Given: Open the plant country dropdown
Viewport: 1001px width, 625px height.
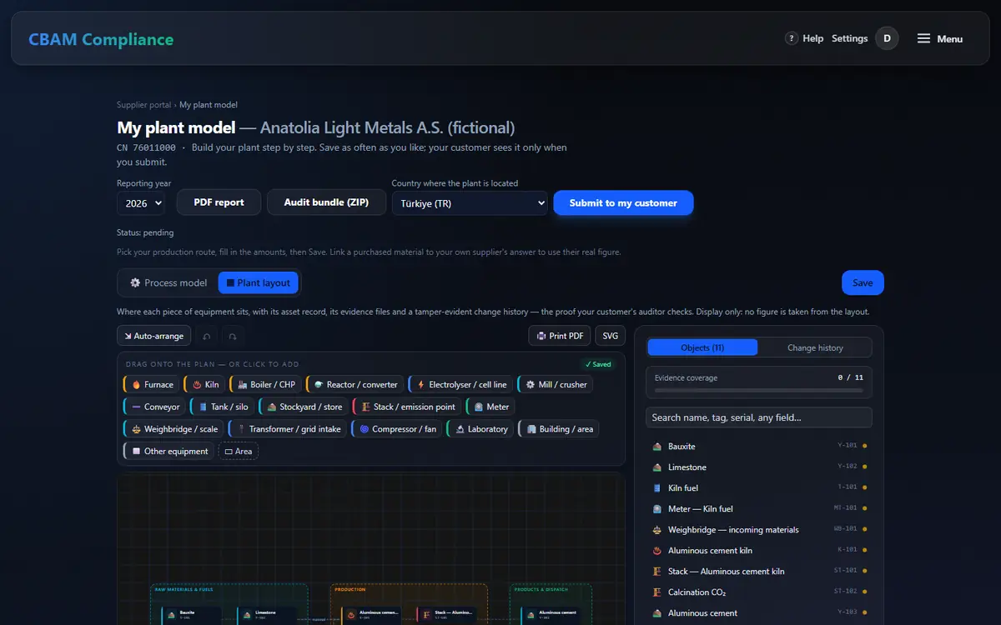Looking at the screenshot, I should (470, 203).
